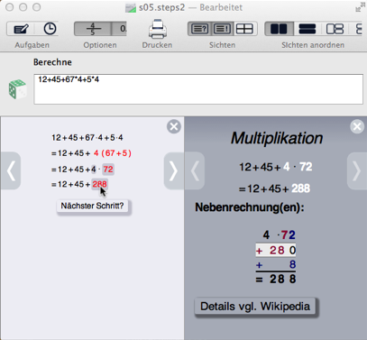Viewport: 367px width, 340px height.
Task: Go forward in the Multiplikation panel
Action: click(357, 171)
